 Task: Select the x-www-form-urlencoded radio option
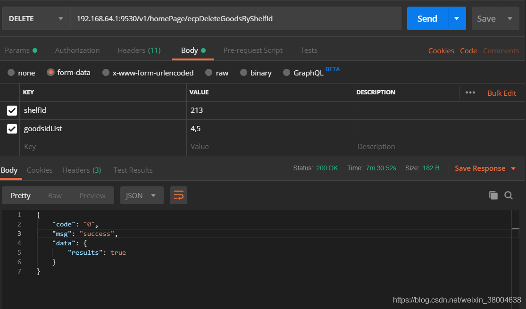click(106, 73)
